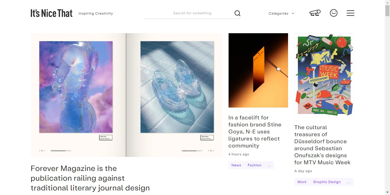The width and height of the screenshot is (390, 195).
Task: Open the hamburger menu icon
Action: click(x=350, y=13)
